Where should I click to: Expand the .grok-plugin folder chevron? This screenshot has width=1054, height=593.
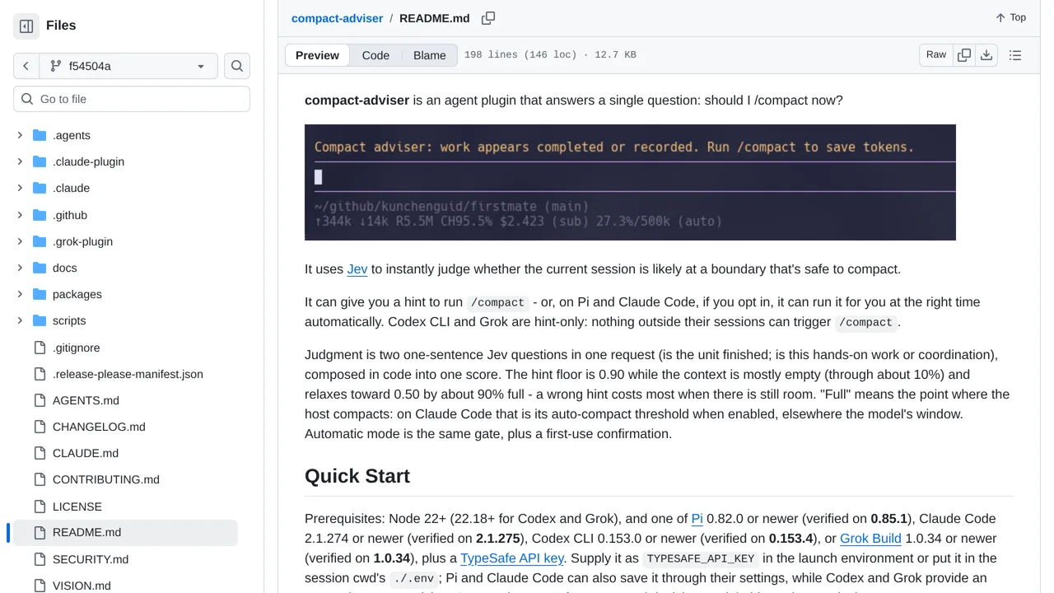[x=20, y=241]
